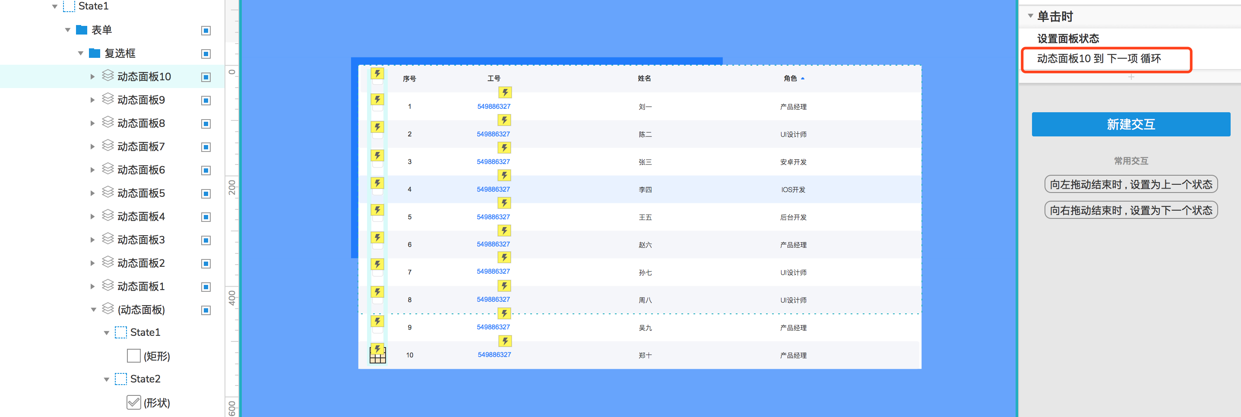Click 向右拖动结束时,设置为下一个状态
Screen dimensions: 1241x417
pos(1131,210)
